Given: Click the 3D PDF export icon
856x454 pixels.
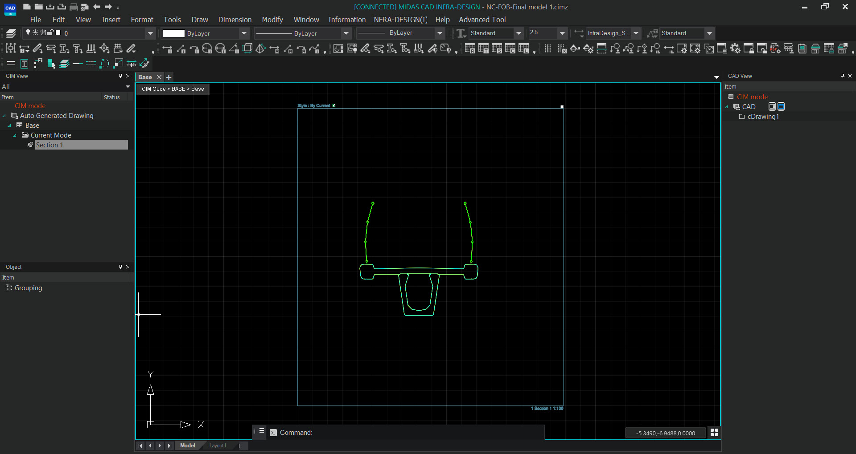Looking at the screenshot, I should 775,49.
